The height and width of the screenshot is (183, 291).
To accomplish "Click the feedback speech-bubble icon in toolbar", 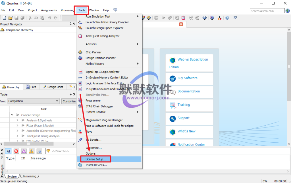I will pyautogui.click(x=235, y=18).
